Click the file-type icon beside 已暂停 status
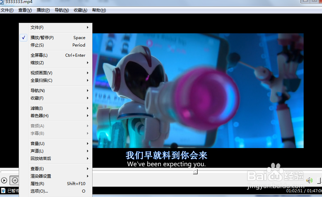This screenshot has height=197, width=322. (x=3, y=191)
